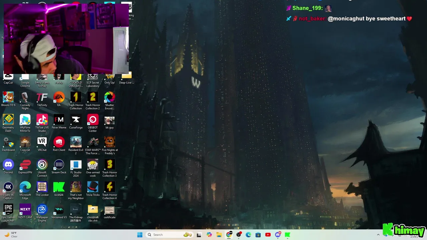Open the Microsoft Edge taskbar icon
The height and width of the screenshot is (240, 427).
248,235
